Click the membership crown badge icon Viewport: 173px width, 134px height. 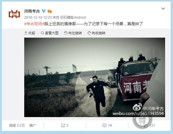(49, 11)
